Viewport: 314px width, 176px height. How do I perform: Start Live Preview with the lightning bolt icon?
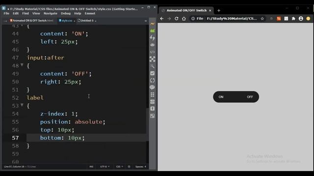[153, 24]
